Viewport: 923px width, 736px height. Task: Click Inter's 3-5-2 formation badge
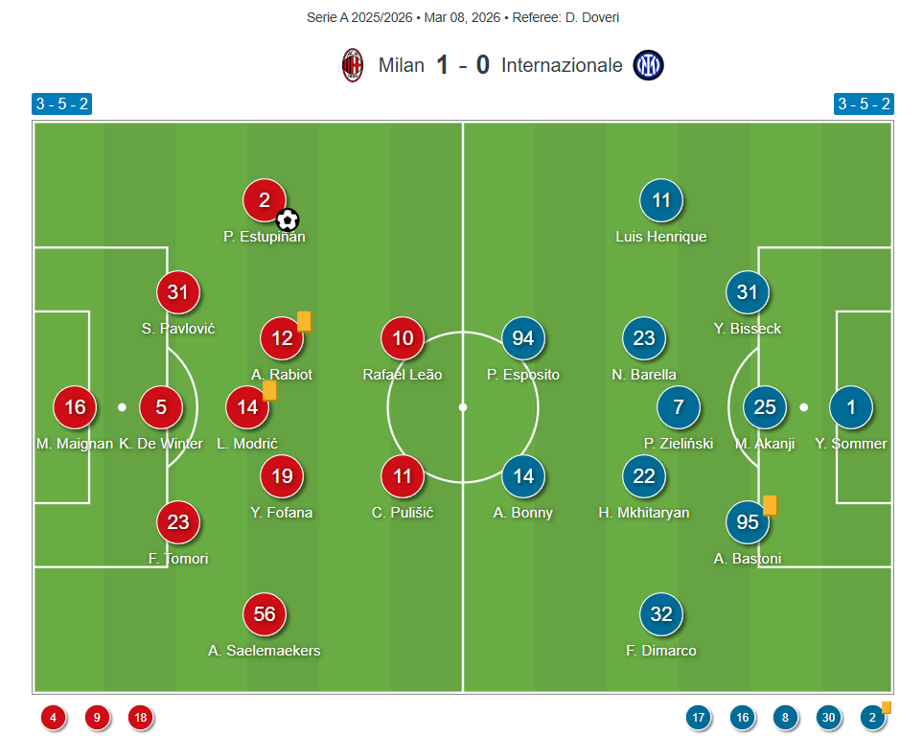click(x=864, y=104)
